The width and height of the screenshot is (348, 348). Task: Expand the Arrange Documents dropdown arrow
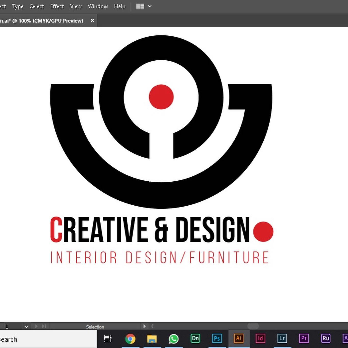150,6
